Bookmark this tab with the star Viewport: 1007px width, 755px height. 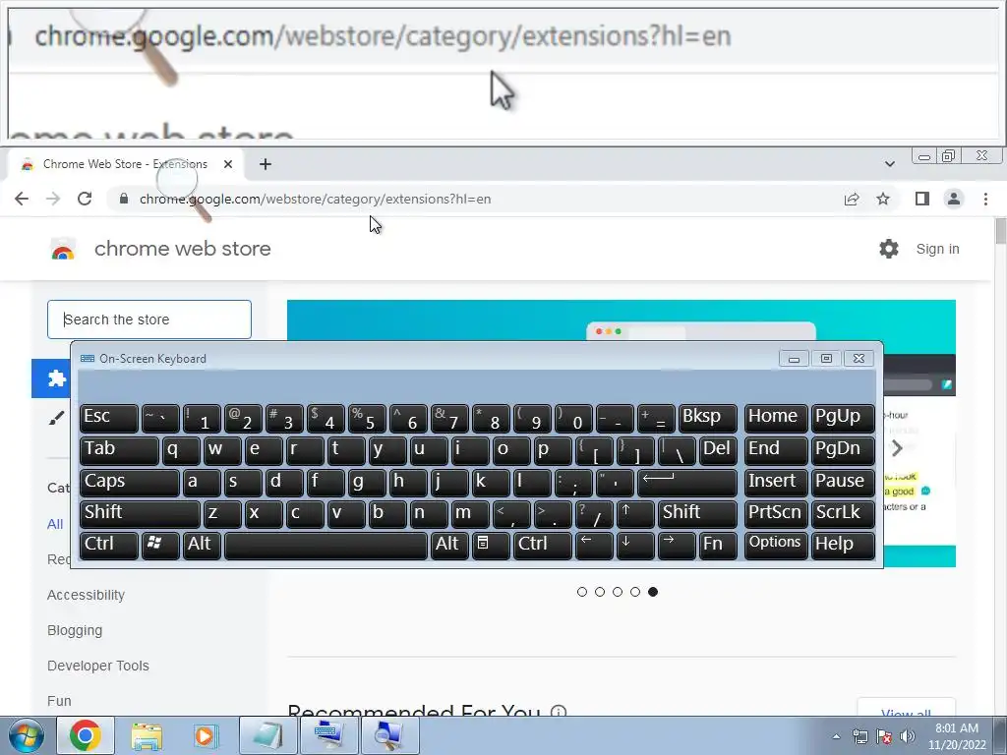coord(883,199)
